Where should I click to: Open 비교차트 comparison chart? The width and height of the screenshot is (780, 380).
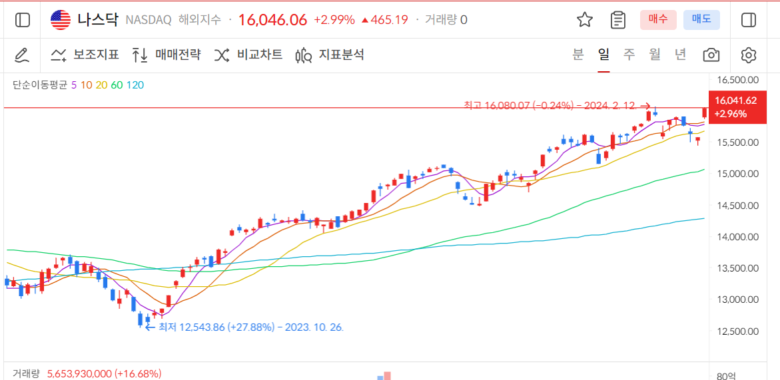click(248, 55)
